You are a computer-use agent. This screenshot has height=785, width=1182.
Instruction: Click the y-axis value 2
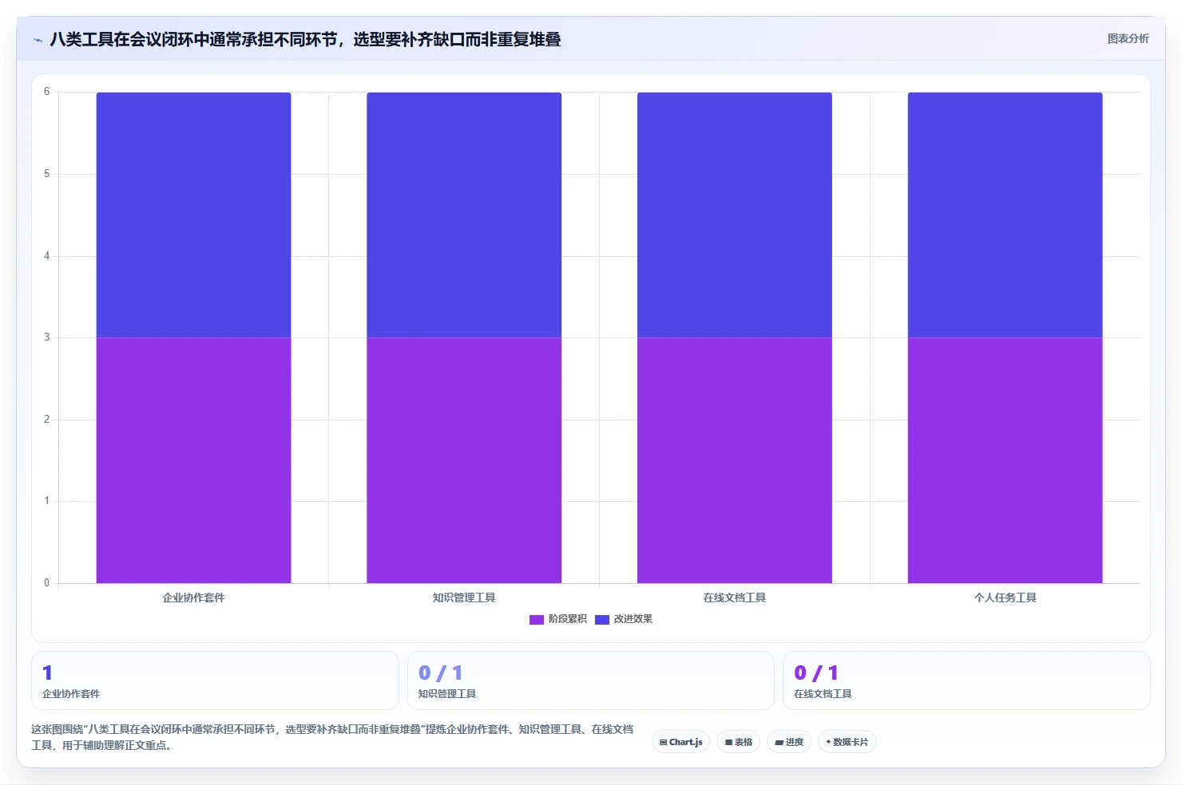46,420
